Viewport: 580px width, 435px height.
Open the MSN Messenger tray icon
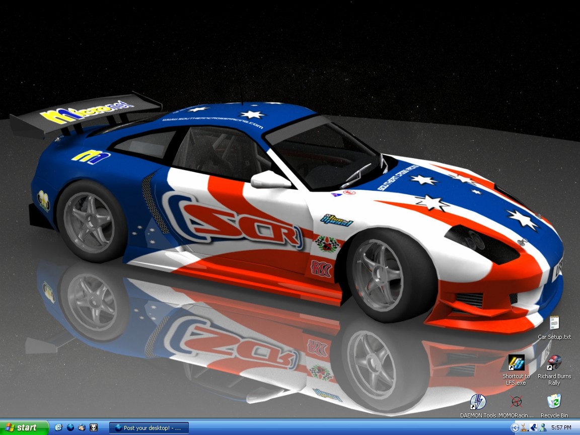(543, 428)
